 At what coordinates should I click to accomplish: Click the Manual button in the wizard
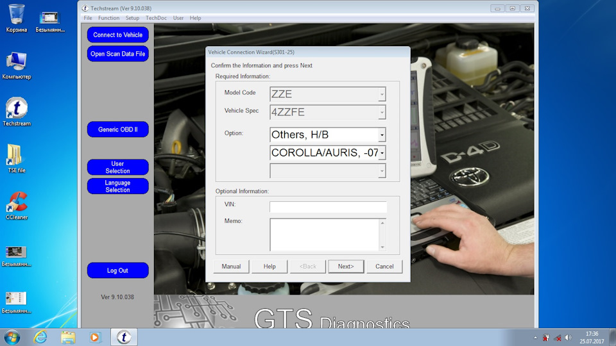tap(231, 267)
